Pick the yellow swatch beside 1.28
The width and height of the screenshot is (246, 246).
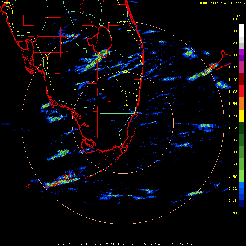[x=241, y=116]
